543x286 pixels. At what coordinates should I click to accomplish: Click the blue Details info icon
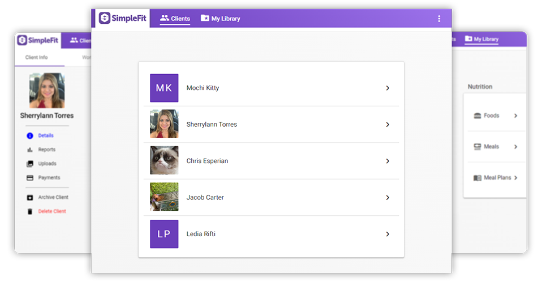point(30,135)
